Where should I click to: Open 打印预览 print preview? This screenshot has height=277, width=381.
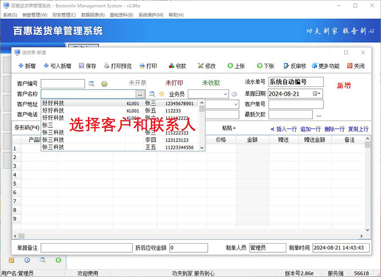click(118, 66)
